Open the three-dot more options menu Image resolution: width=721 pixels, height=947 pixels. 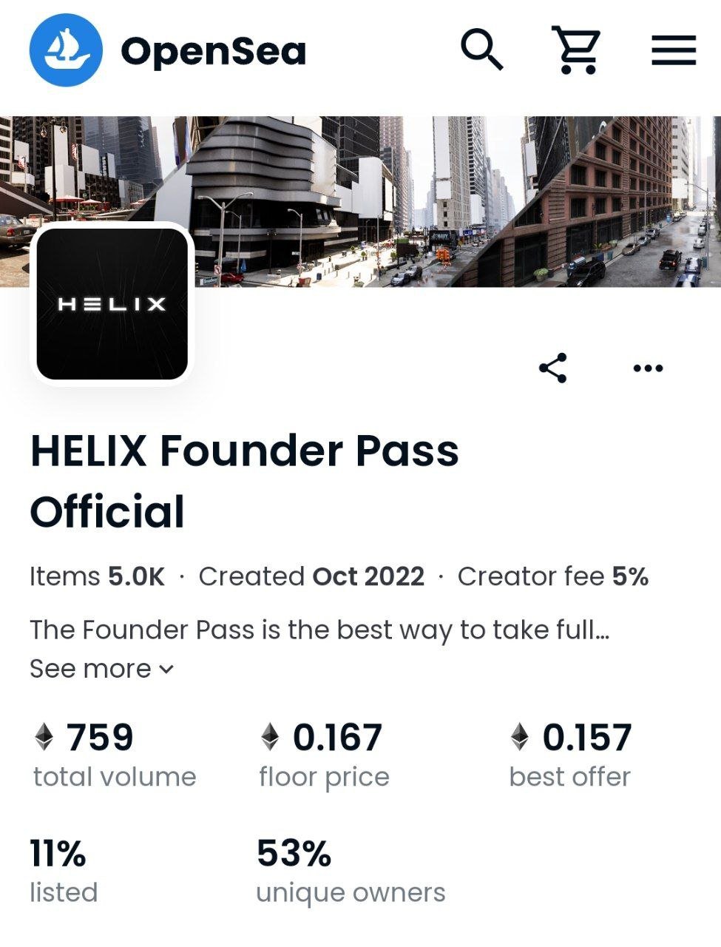(649, 368)
